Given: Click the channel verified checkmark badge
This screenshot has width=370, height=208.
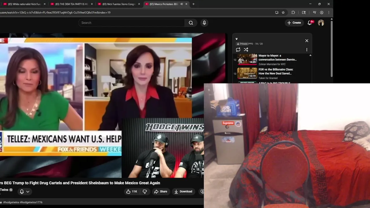Looking at the screenshot, I should [11, 190].
